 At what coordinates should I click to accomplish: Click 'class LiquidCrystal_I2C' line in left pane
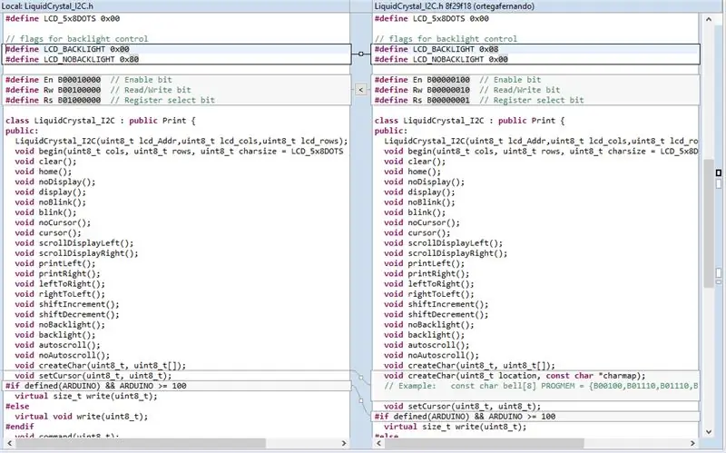101,121
